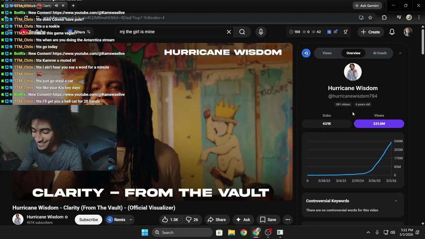Click the Hurricane Wisdom avatar in the side panel
This screenshot has width=425, height=239.
pos(353,72)
